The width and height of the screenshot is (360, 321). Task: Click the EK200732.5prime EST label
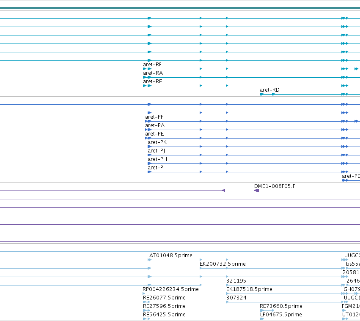click(223, 264)
